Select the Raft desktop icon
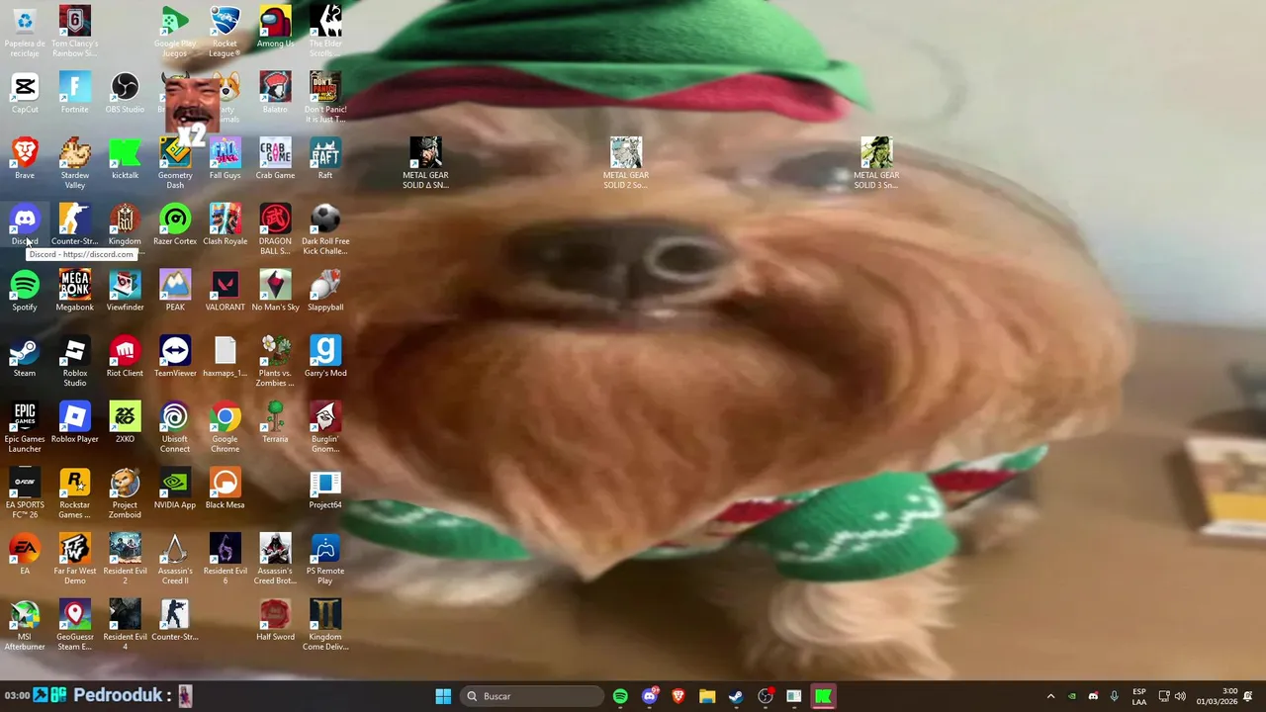The width and height of the screenshot is (1266, 712). 325,159
